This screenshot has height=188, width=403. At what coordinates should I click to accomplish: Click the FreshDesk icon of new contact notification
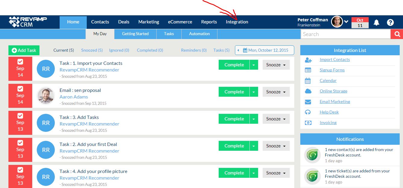(x=312, y=155)
